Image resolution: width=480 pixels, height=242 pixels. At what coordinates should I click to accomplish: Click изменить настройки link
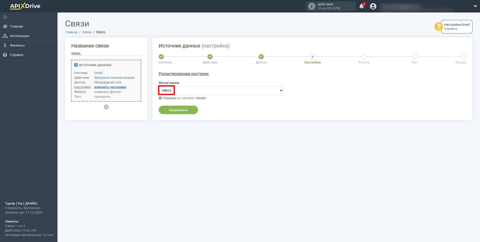[x=110, y=87]
